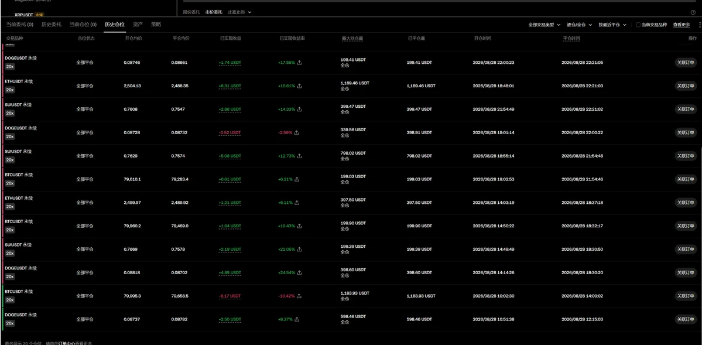This screenshot has height=345, width=702.
Task: Open the 历史委托 tab
Action: (x=50, y=25)
